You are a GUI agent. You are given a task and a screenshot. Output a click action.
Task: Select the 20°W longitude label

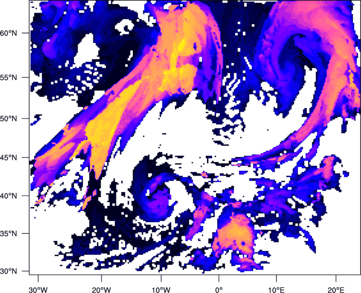pos(101,290)
